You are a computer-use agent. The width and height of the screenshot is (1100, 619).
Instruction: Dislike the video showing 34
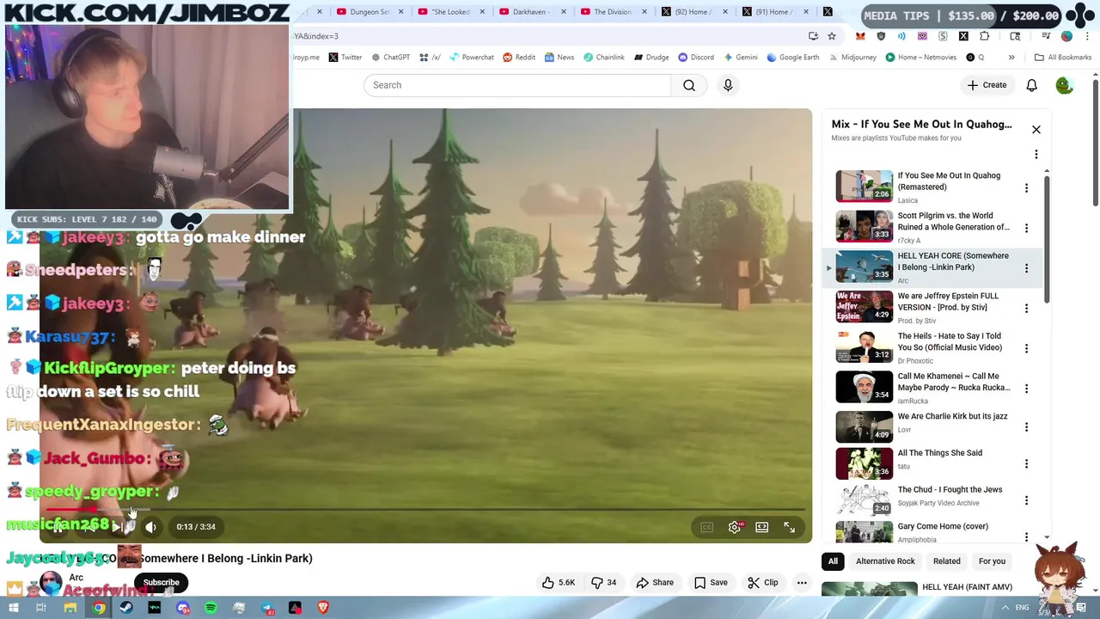pyautogui.click(x=603, y=583)
